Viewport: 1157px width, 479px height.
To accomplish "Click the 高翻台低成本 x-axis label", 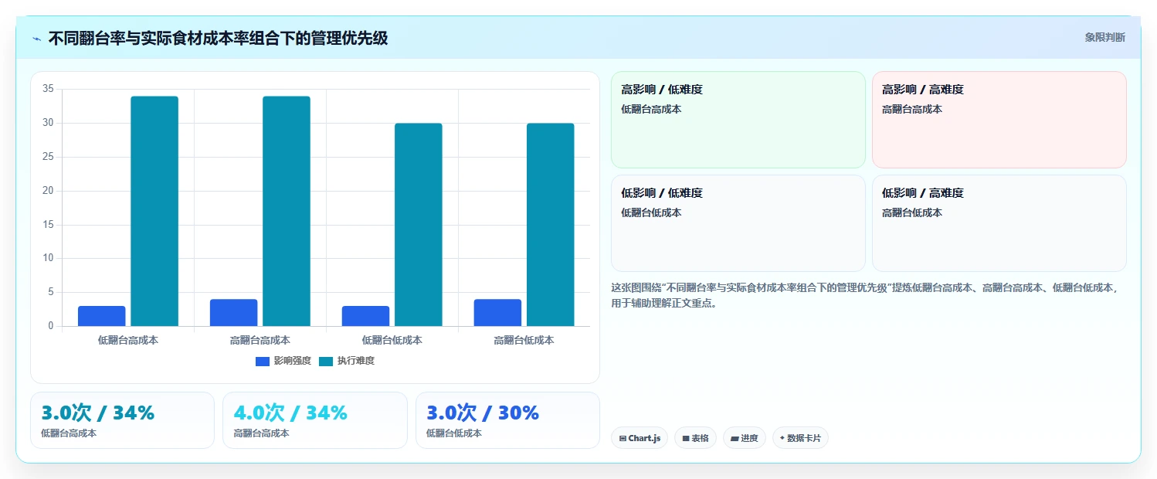I will [524, 340].
